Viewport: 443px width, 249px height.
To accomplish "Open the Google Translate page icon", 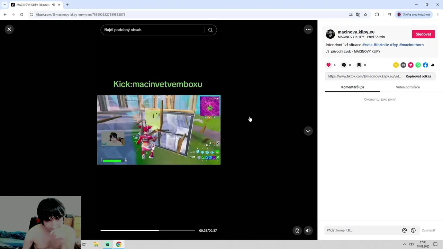I will coord(358,15).
